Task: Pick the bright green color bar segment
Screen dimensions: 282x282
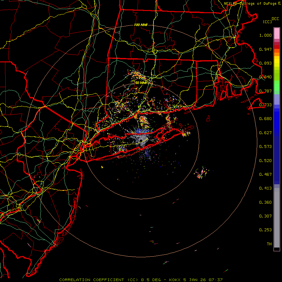Action: [x=277, y=86]
